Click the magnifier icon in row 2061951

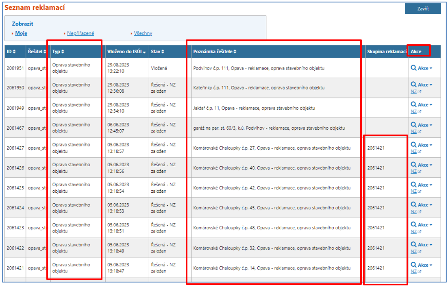click(x=413, y=68)
